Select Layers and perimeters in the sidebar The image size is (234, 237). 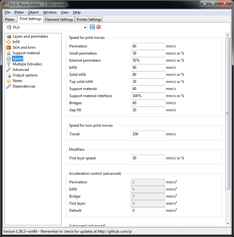tap(30, 36)
